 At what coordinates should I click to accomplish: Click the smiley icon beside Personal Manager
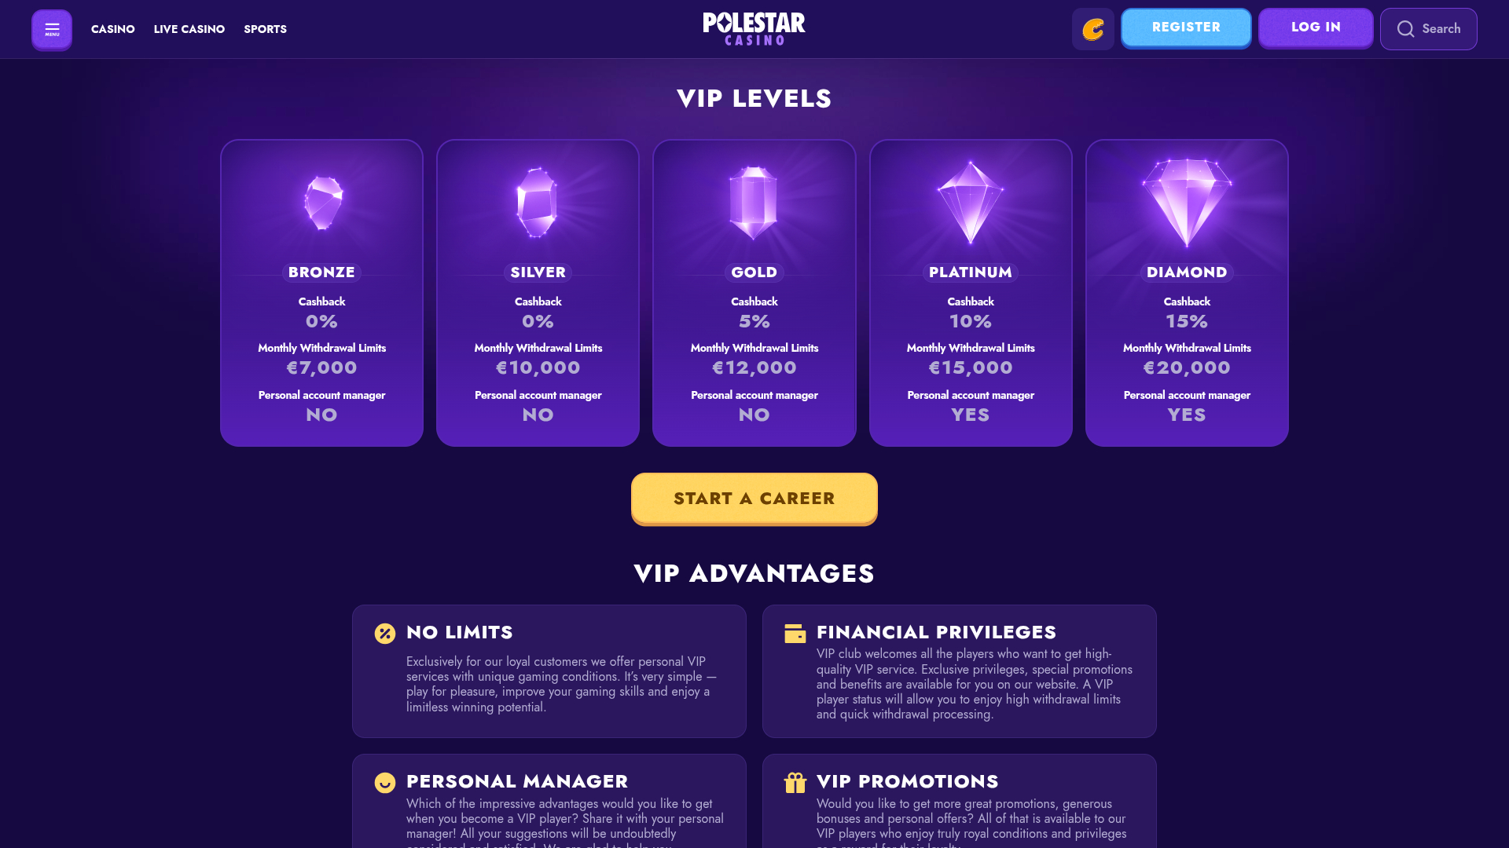tap(384, 782)
